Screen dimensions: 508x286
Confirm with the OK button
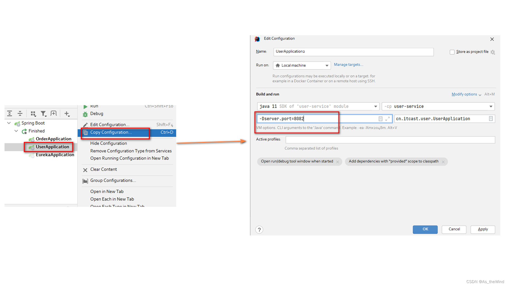click(x=425, y=229)
